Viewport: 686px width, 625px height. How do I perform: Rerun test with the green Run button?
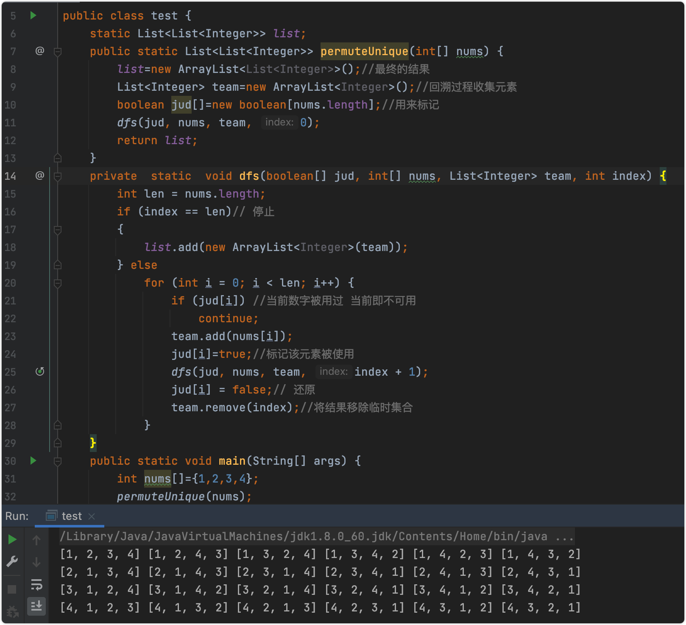tap(12, 540)
